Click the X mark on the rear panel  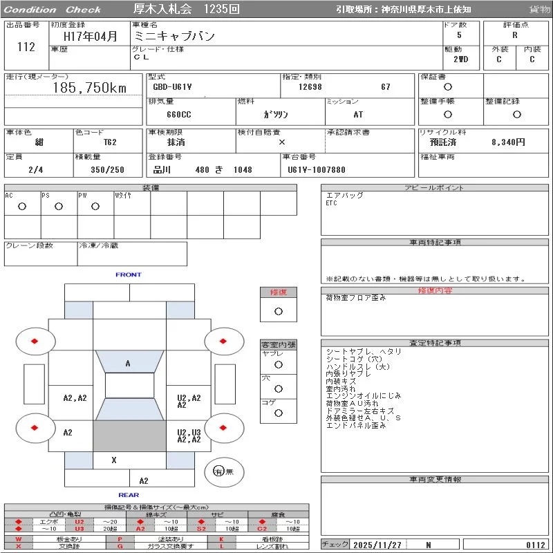114,460
